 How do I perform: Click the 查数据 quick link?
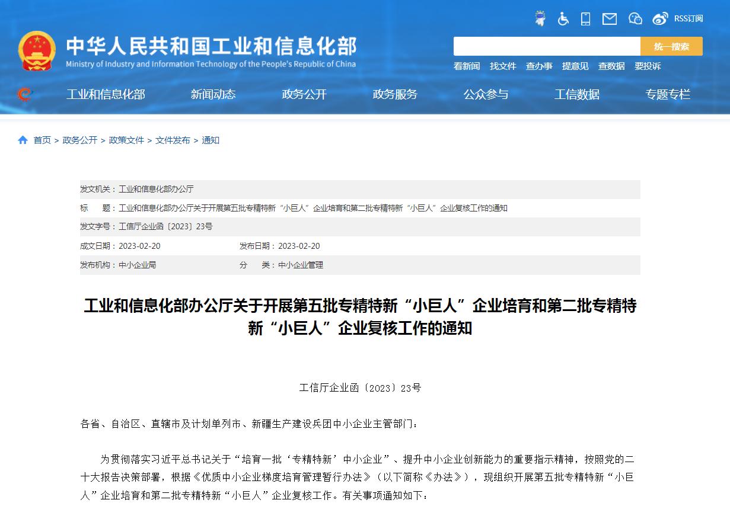611,66
